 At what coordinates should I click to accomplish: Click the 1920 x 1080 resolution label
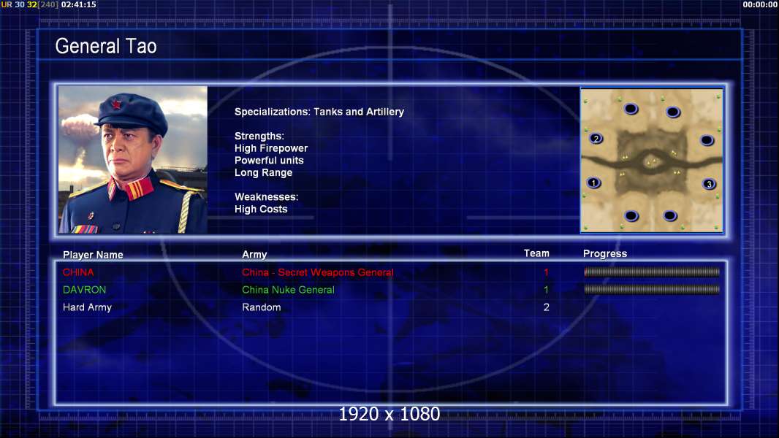389,414
